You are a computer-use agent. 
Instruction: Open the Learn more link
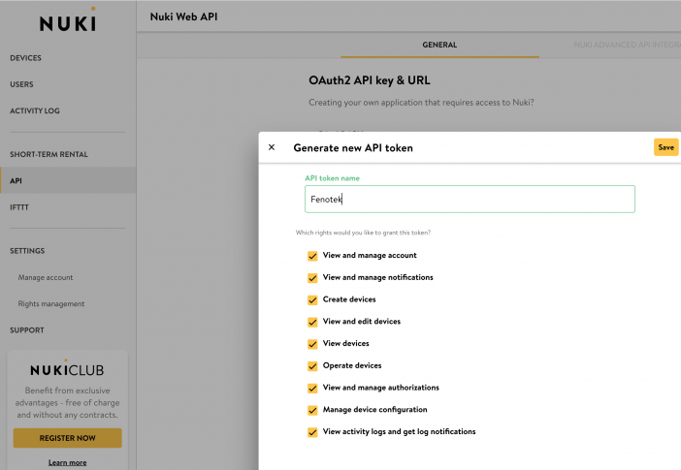[67, 462]
